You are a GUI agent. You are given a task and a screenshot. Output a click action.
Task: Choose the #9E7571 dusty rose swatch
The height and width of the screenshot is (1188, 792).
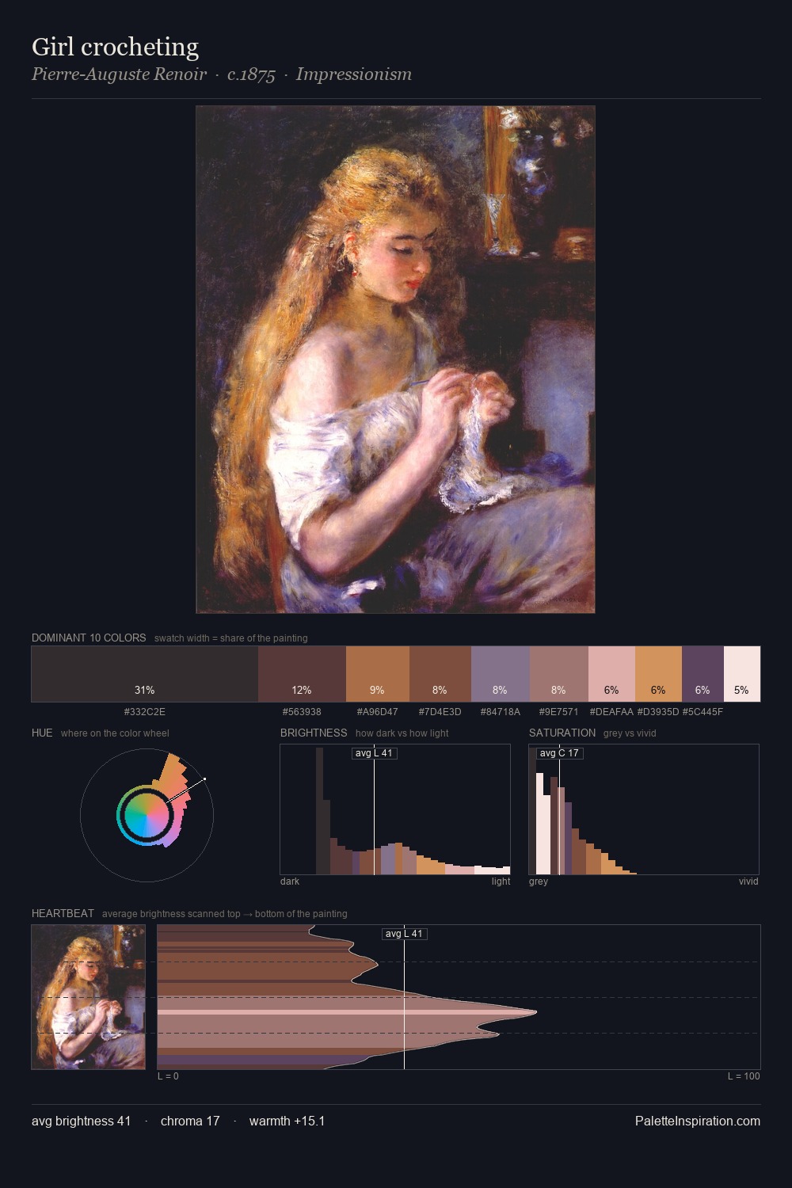559,674
